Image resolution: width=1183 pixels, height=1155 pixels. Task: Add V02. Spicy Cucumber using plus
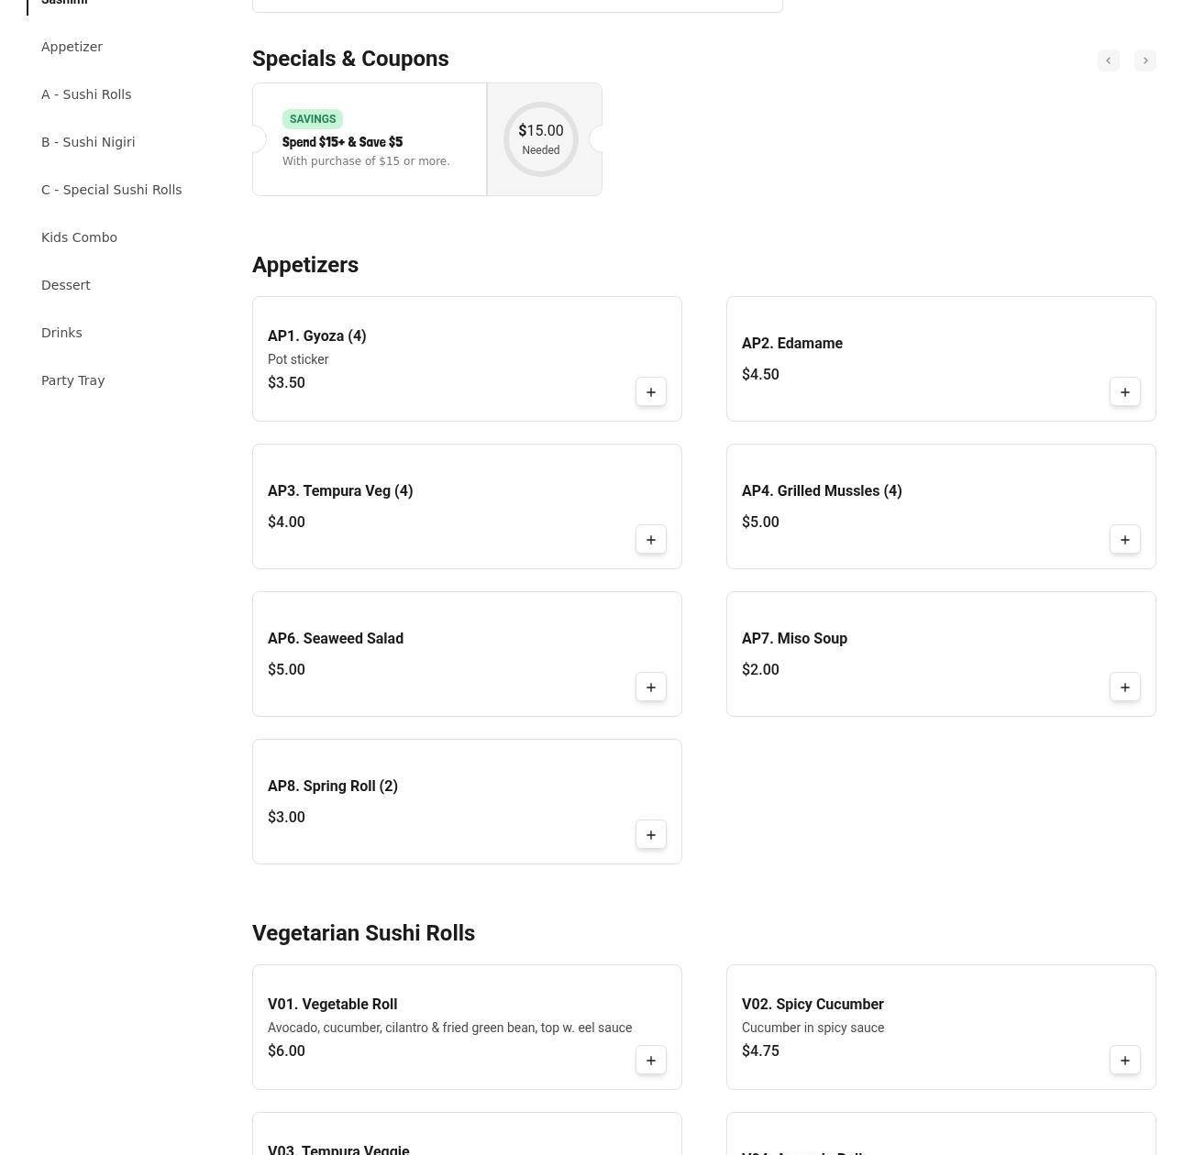1124,1061
